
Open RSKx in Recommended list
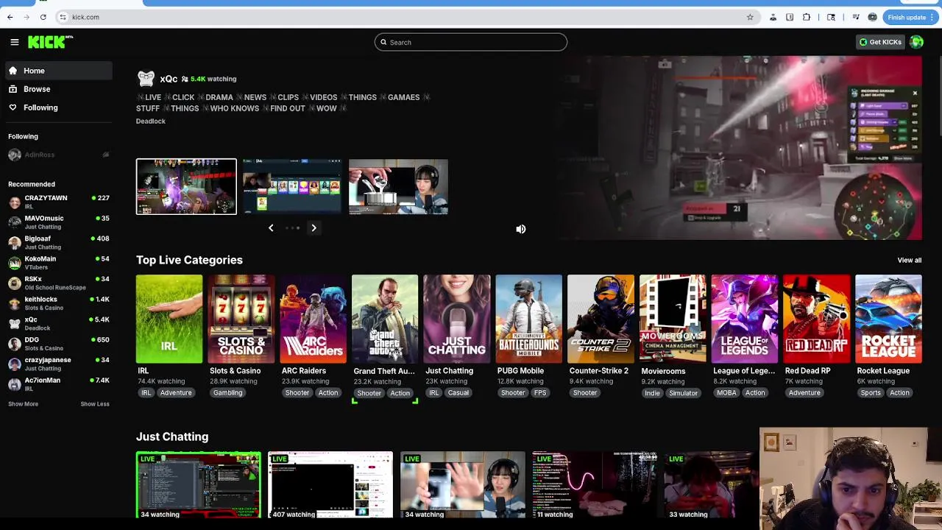(59, 283)
